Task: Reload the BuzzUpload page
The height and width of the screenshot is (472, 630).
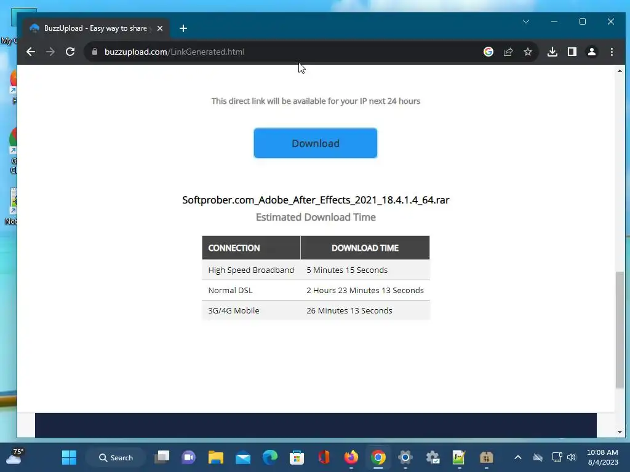Action: click(70, 52)
